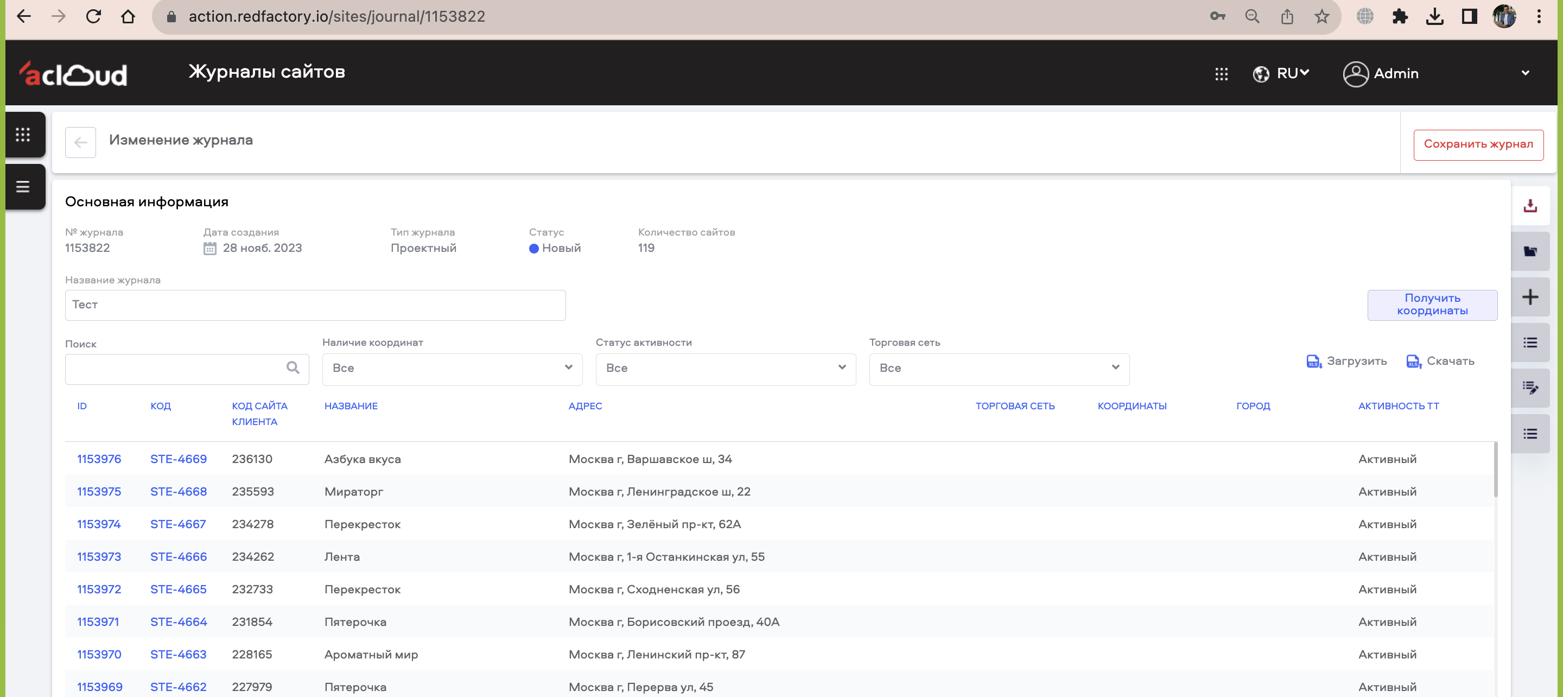Open browser downloads icon

[1434, 16]
